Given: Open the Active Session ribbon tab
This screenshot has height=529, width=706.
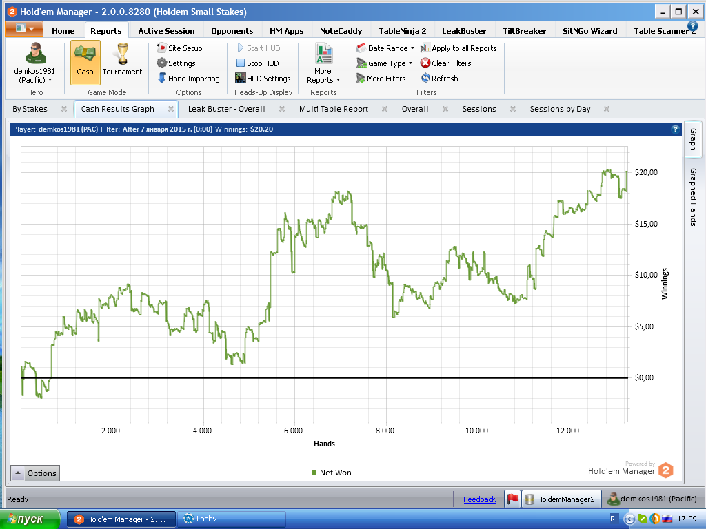Looking at the screenshot, I should [x=166, y=31].
